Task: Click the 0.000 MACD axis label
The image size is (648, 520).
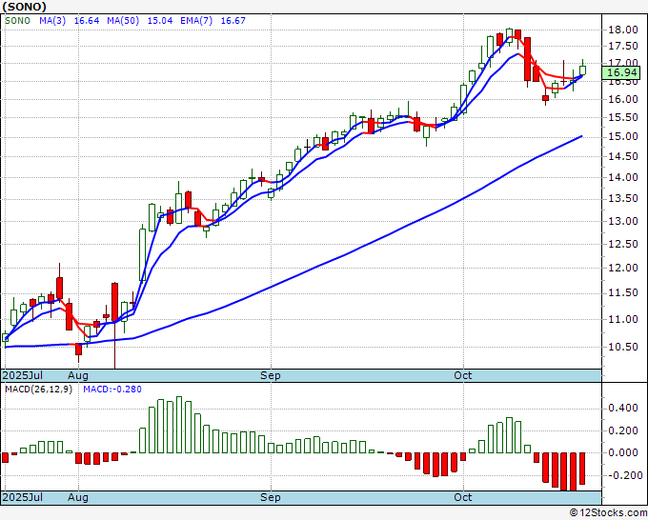Action: pyautogui.click(x=623, y=452)
